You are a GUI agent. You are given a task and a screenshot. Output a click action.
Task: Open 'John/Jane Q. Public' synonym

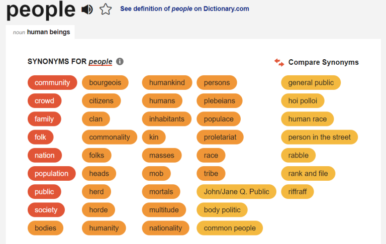[x=236, y=191]
